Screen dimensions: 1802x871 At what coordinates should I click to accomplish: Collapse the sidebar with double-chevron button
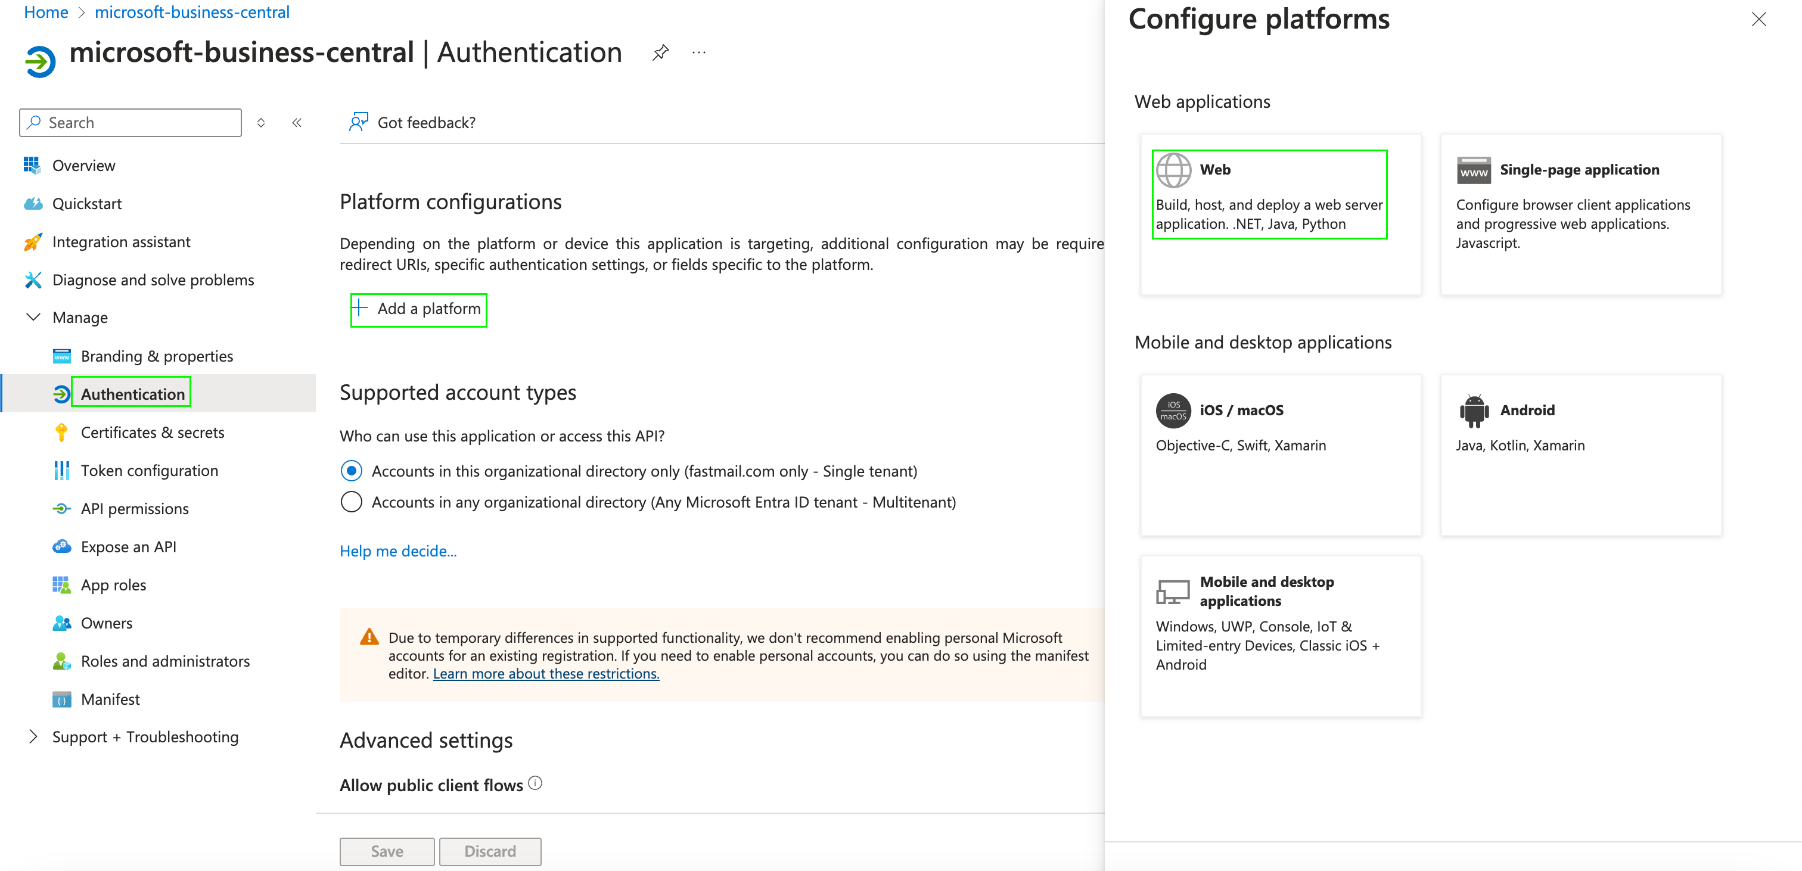click(x=297, y=123)
